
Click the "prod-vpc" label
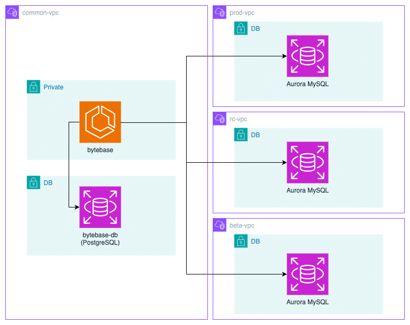(242, 13)
